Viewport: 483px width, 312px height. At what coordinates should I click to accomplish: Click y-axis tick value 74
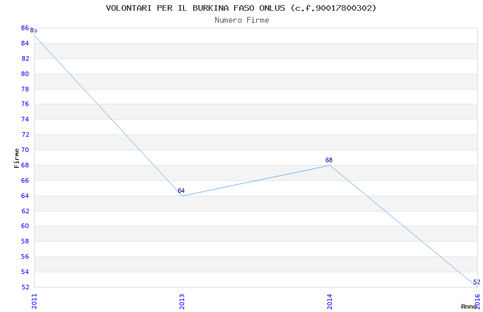point(25,119)
